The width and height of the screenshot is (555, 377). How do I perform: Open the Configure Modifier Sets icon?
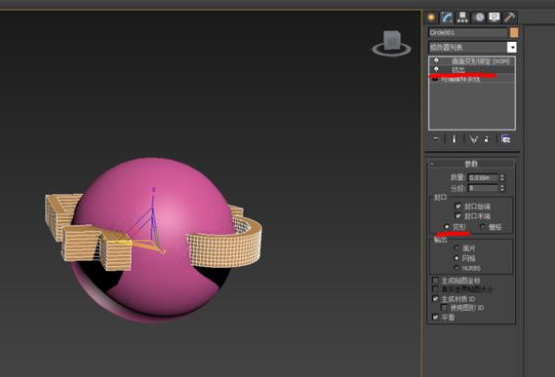(506, 139)
